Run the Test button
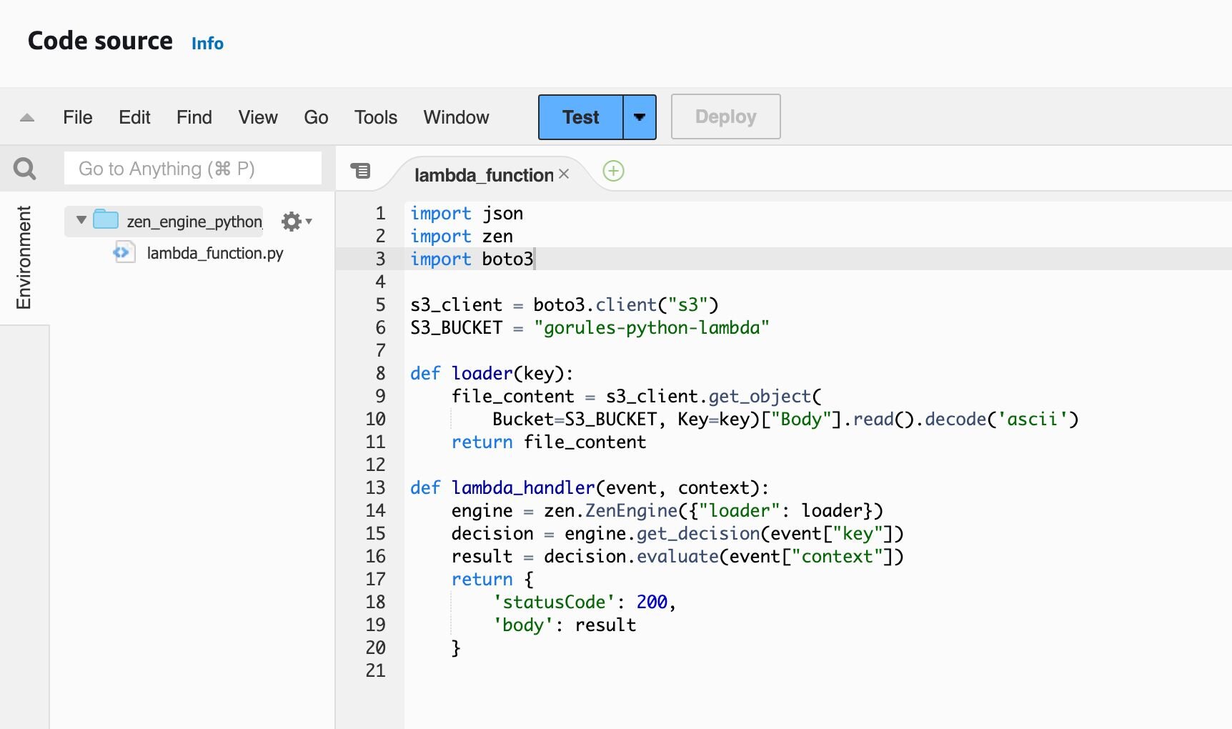 pyautogui.click(x=579, y=116)
